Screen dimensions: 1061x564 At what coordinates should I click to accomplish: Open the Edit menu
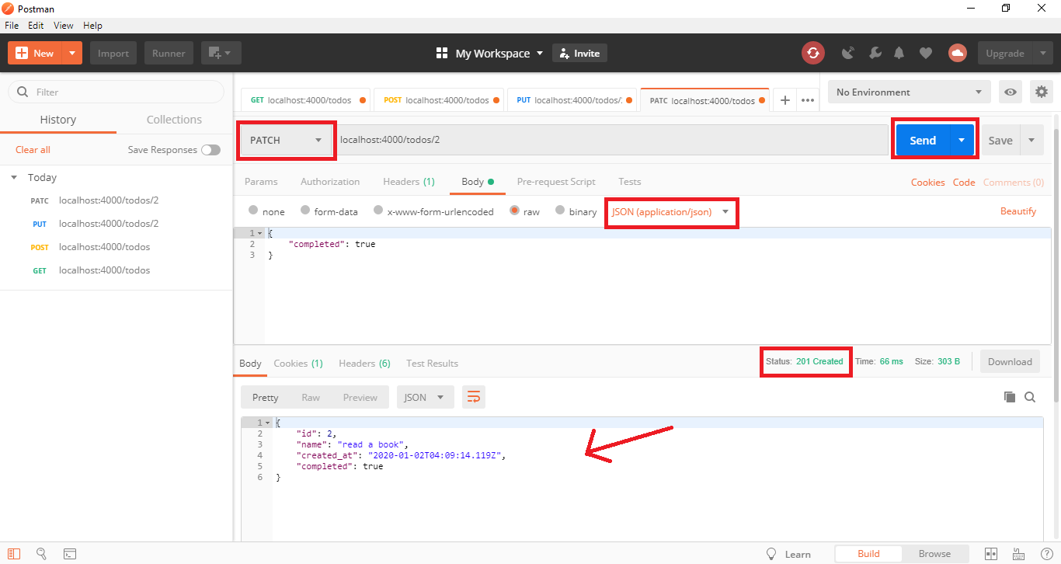click(x=36, y=26)
